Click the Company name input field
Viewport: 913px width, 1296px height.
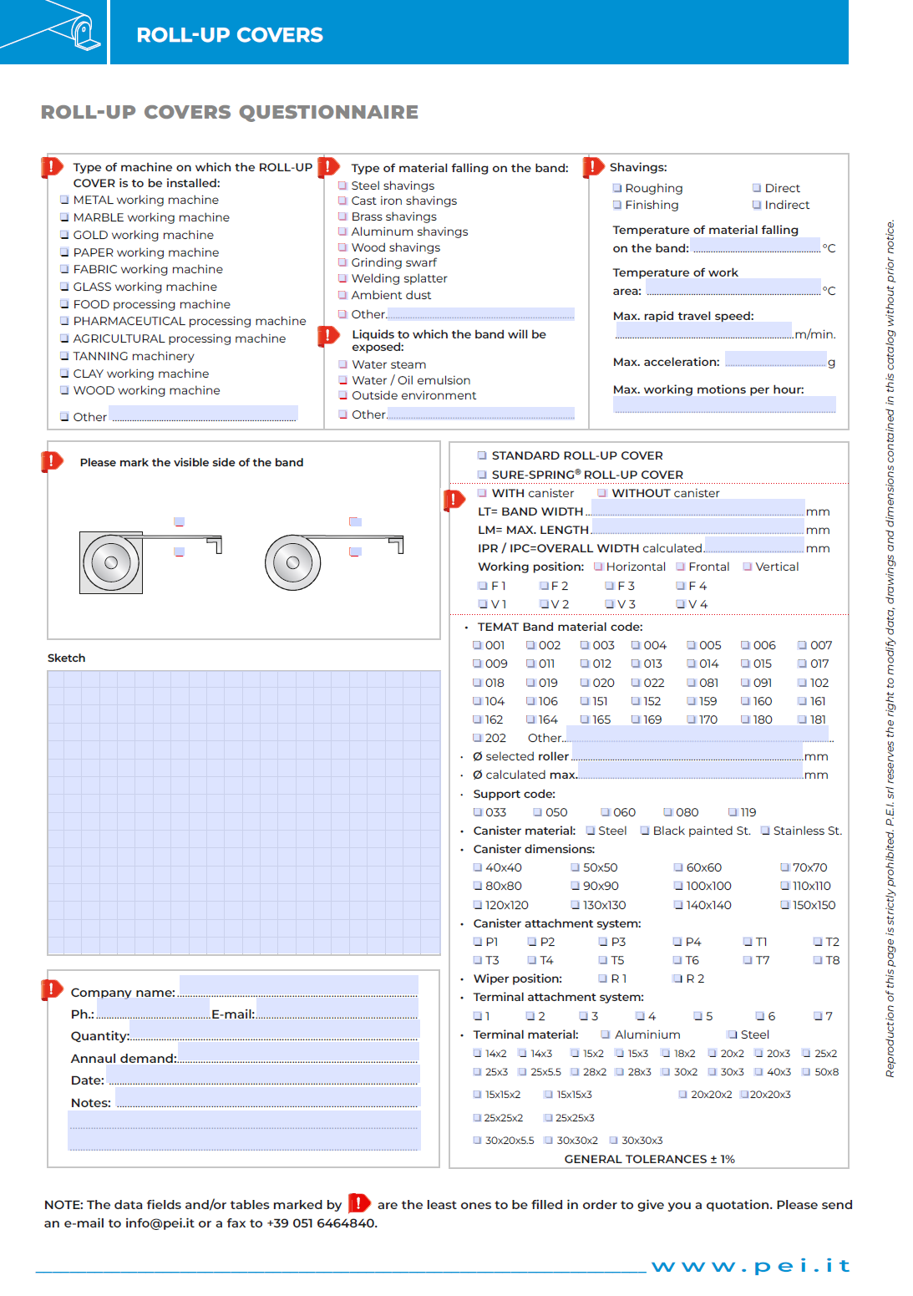click(x=298, y=986)
